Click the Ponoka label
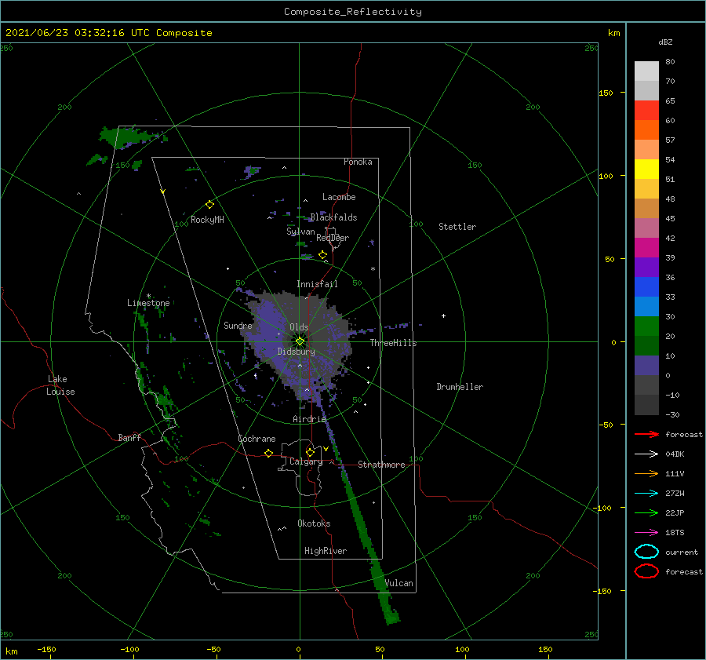 click(358, 162)
